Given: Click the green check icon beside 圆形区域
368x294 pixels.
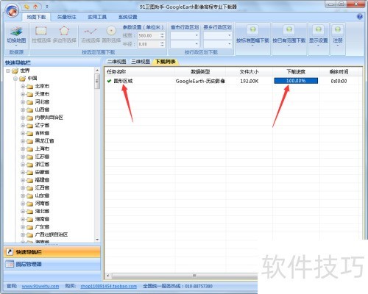Looking at the screenshot, I should coord(109,81).
